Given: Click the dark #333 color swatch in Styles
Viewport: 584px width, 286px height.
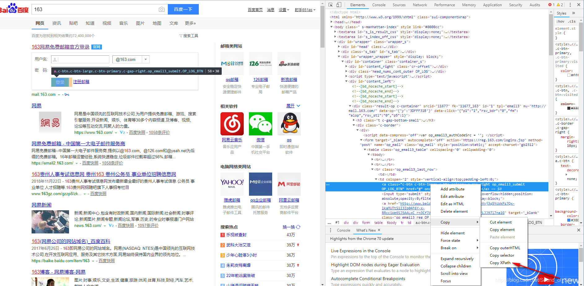Looking at the screenshot, I should pos(569,108).
